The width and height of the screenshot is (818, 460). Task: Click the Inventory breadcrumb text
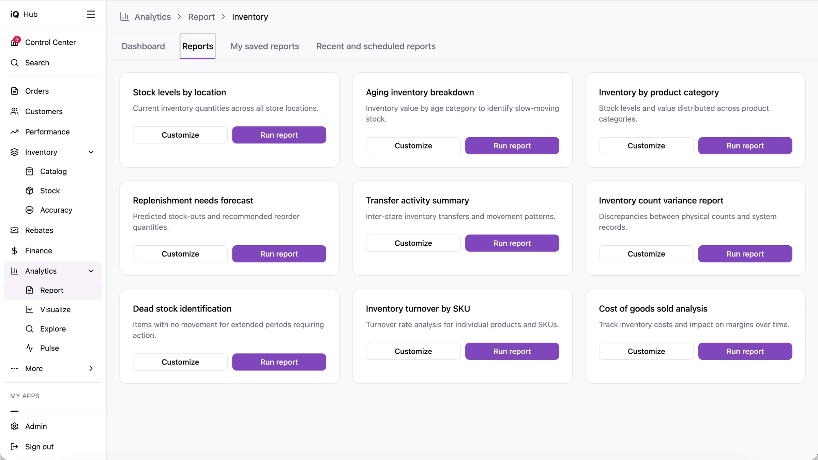point(250,17)
